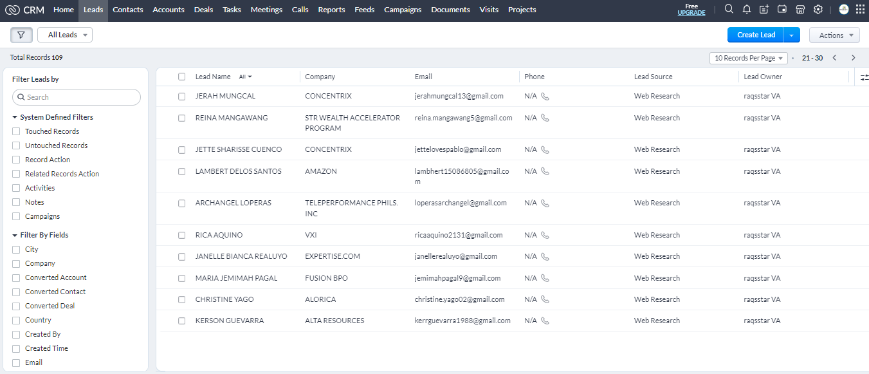869x374 pixels.
Task: Click phone icon for ARCHANGEL LOPERAS
Action: pyautogui.click(x=545, y=203)
